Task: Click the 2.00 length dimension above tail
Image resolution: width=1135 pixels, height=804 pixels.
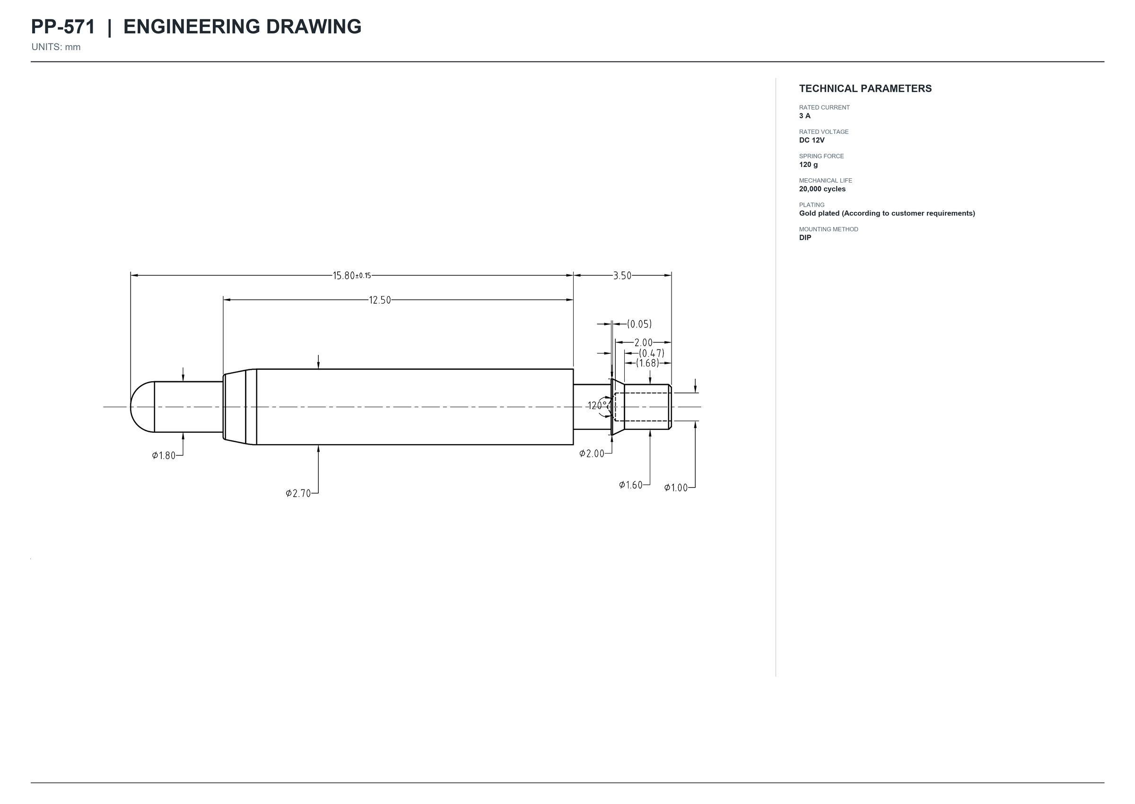Action: pos(644,342)
